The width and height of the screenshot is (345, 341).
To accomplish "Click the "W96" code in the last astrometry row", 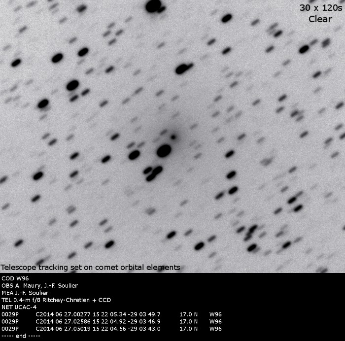I will 215,329.
